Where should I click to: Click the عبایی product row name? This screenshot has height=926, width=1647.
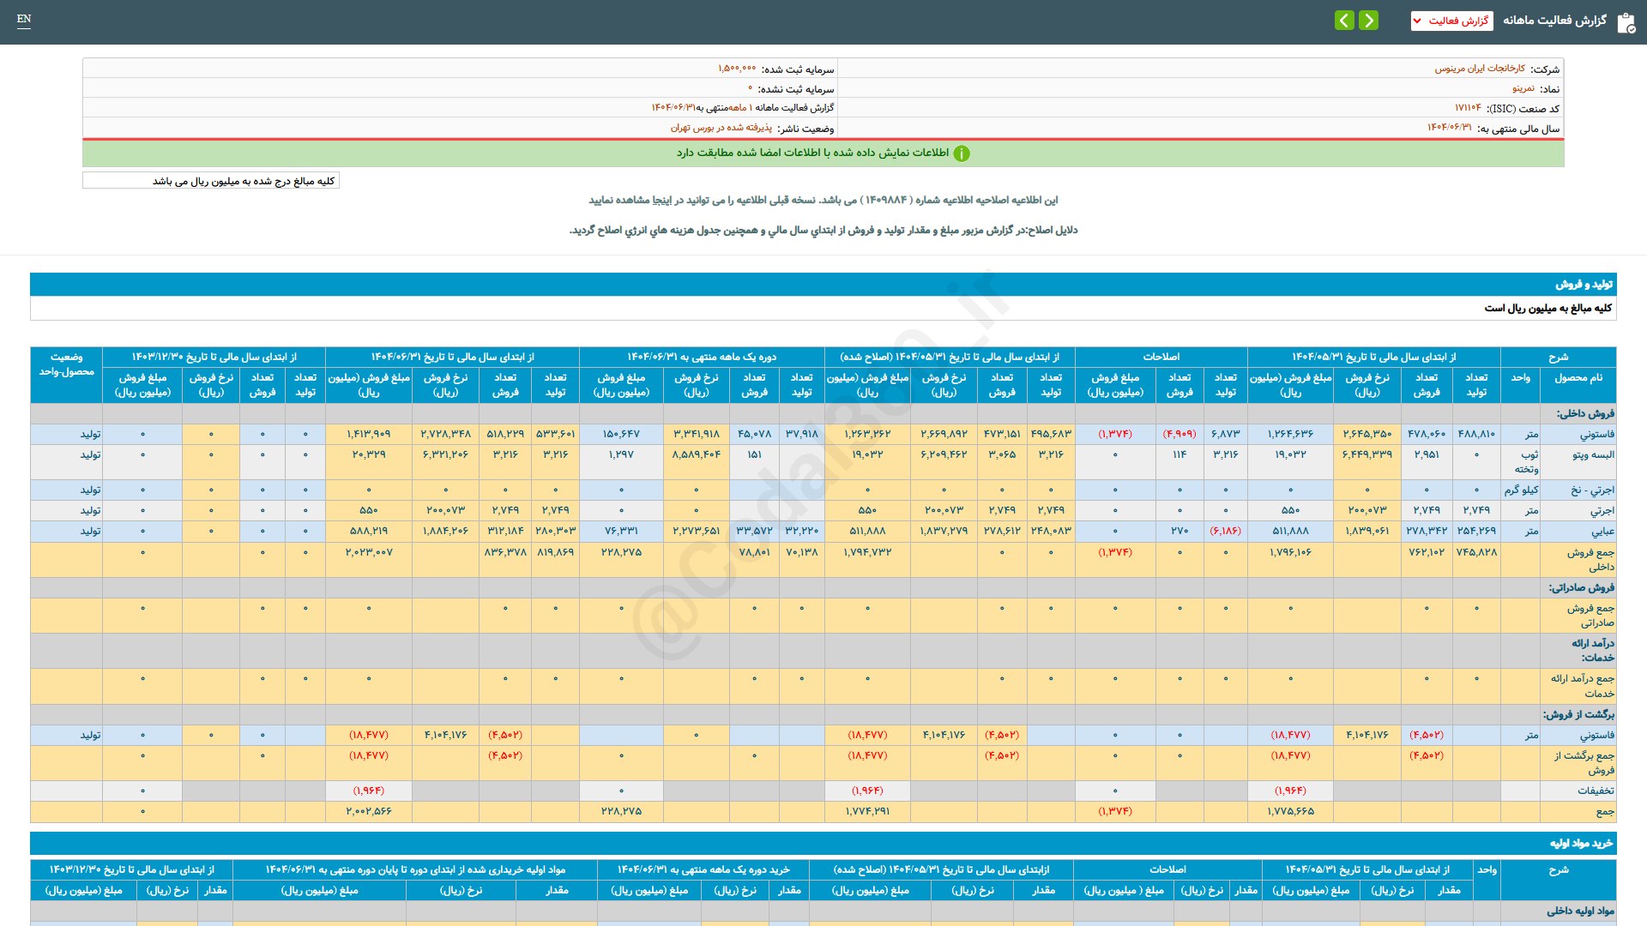coord(1602,532)
